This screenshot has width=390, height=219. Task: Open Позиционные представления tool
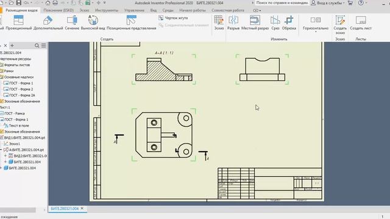[x=132, y=23]
